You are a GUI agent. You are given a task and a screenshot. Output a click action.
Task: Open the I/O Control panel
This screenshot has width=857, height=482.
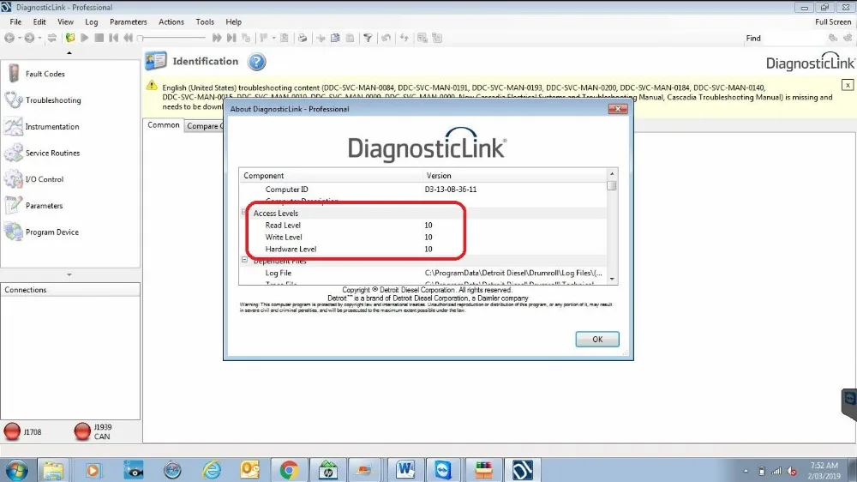point(34,179)
